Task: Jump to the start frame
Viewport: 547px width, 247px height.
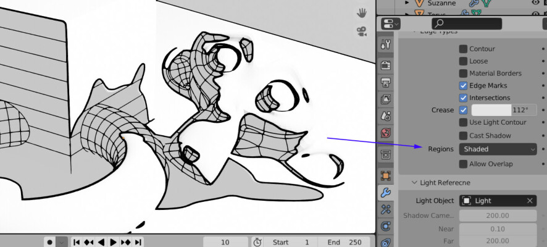Action: [x=77, y=242]
